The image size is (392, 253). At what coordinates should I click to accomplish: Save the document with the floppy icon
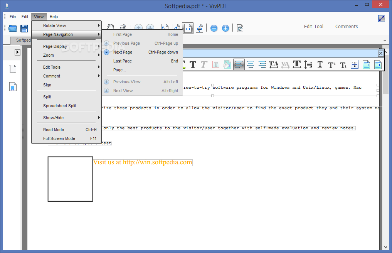[24, 28]
